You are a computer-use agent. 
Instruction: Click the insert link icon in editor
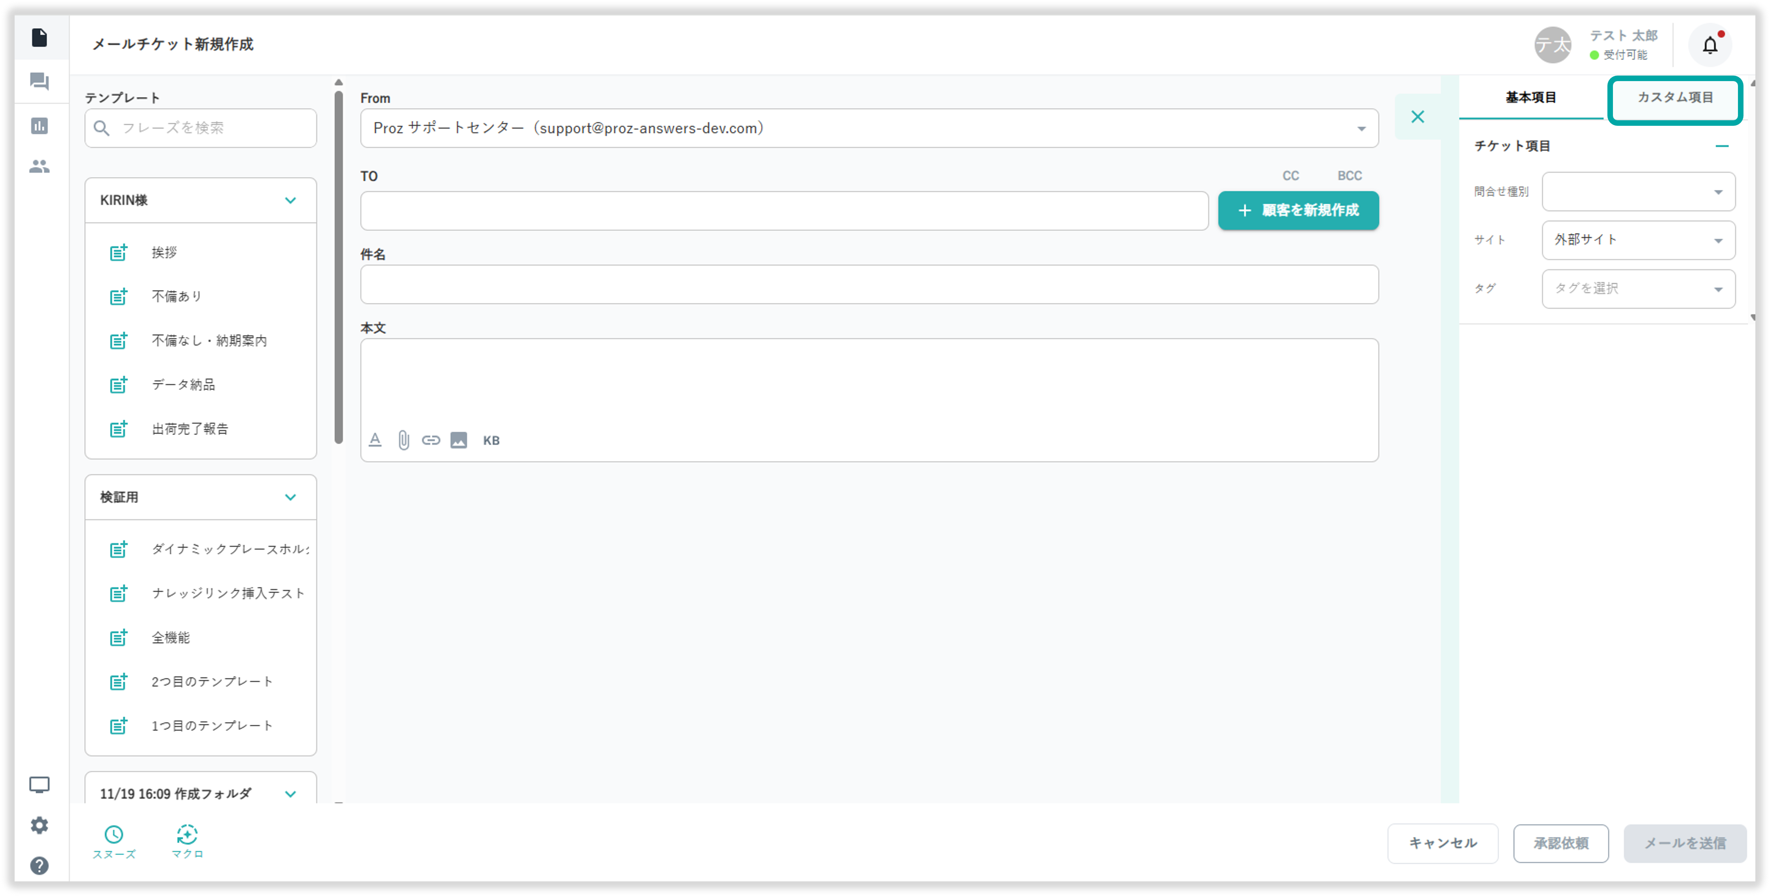[x=431, y=440]
